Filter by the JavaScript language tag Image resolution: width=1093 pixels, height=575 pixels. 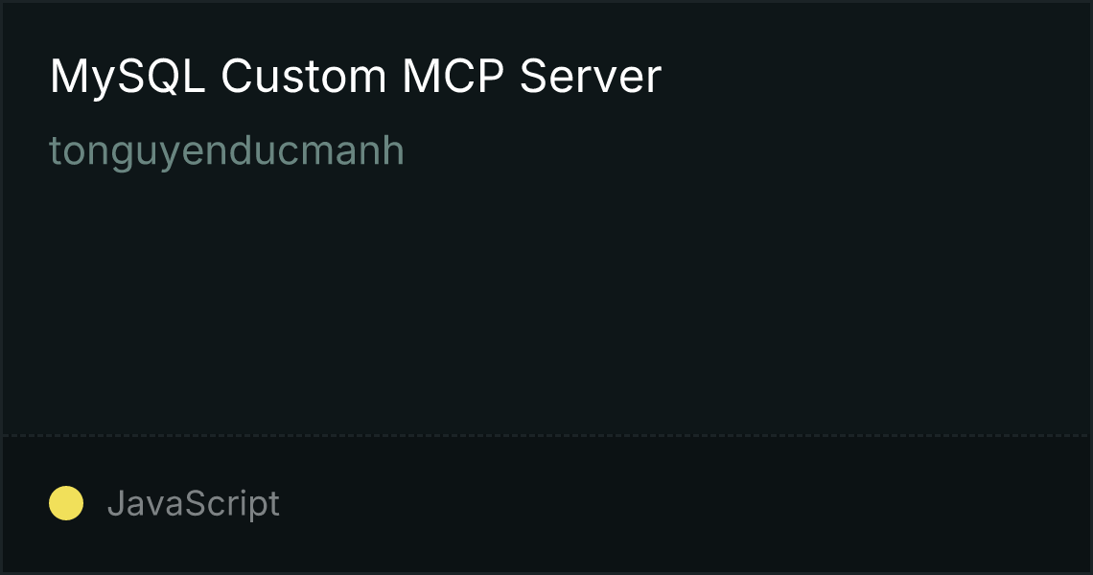pyautogui.click(x=193, y=504)
